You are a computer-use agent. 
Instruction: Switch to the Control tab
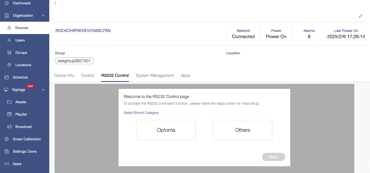[x=87, y=75]
